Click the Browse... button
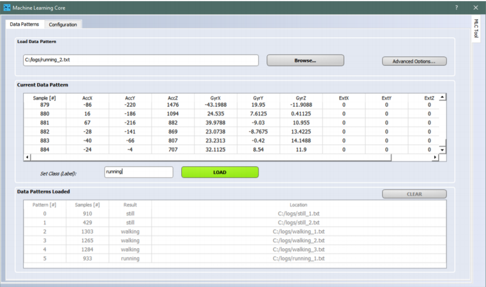Screen dimensions: 486x287 point(305,60)
